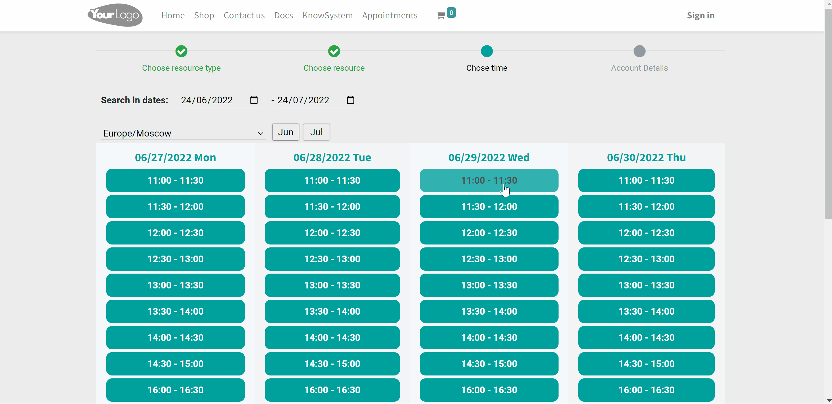Open the shopping cart icon
832x404 pixels.
click(440, 15)
